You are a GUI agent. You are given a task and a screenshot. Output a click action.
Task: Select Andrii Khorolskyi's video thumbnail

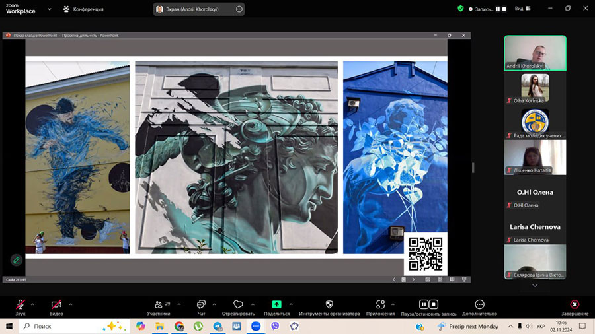535,53
